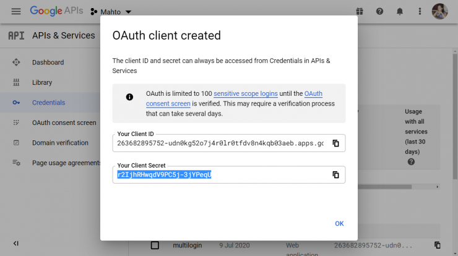Click the horizontal table scrollbar thumb
Viewport: 458px width, 256px height.
(385, 187)
